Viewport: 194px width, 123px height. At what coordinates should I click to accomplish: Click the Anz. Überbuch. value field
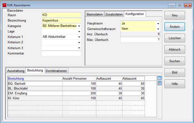point(140,34)
